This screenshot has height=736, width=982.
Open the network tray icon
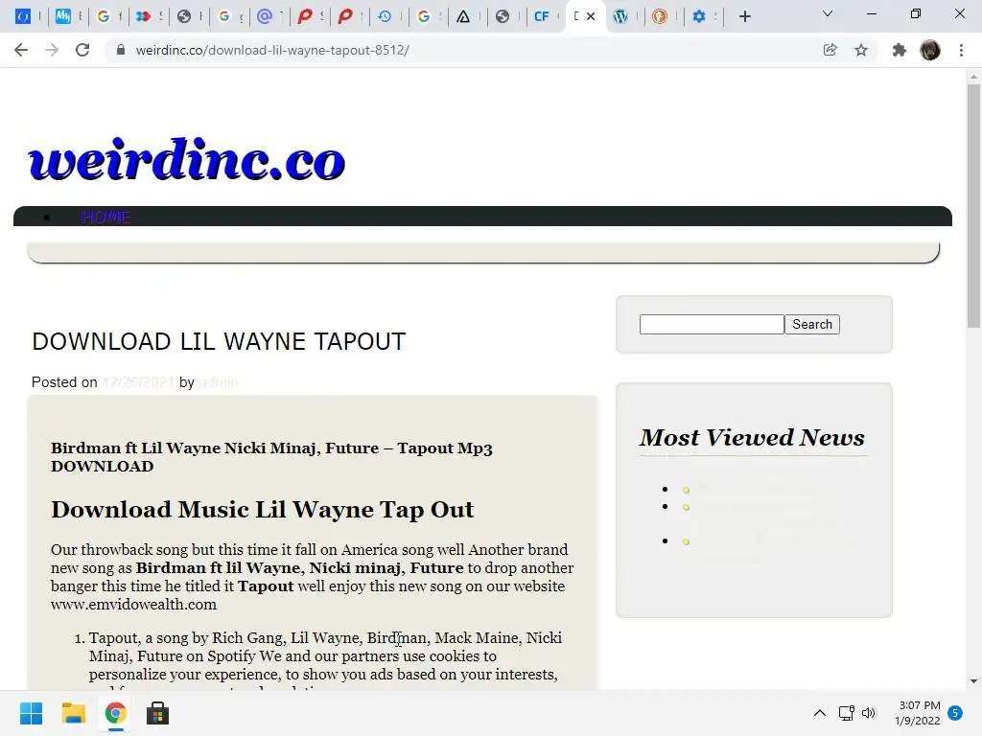[x=846, y=713]
